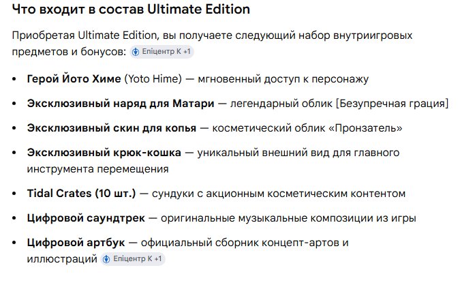Click the Епіцентр К icon after "иллюстраций"

pyautogui.click(x=106, y=259)
